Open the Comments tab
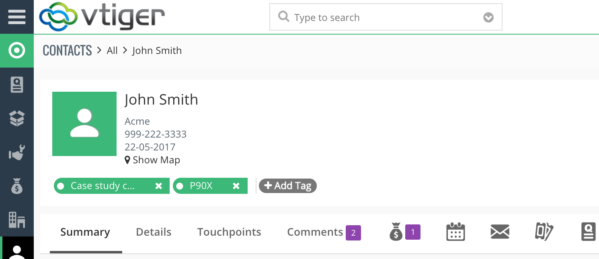 pos(315,232)
